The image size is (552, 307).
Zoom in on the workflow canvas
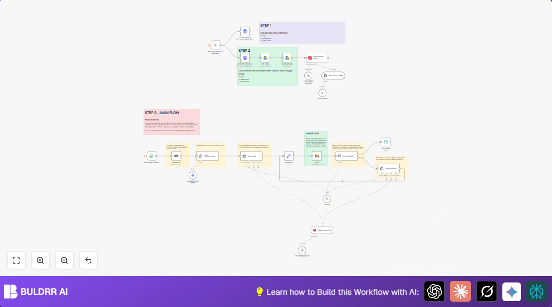coord(41,260)
